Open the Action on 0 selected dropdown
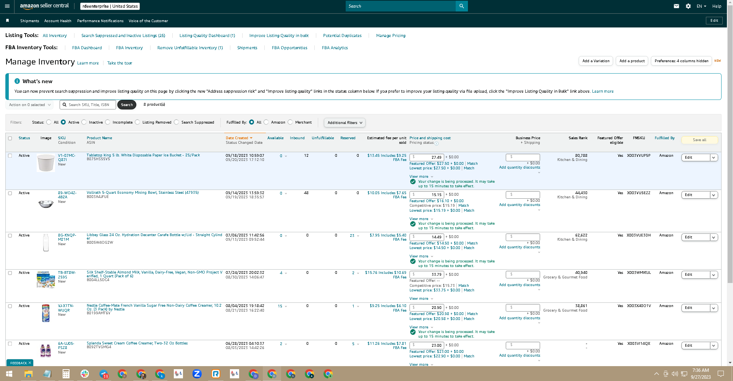The width and height of the screenshot is (733, 381). [x=30, y=105]
